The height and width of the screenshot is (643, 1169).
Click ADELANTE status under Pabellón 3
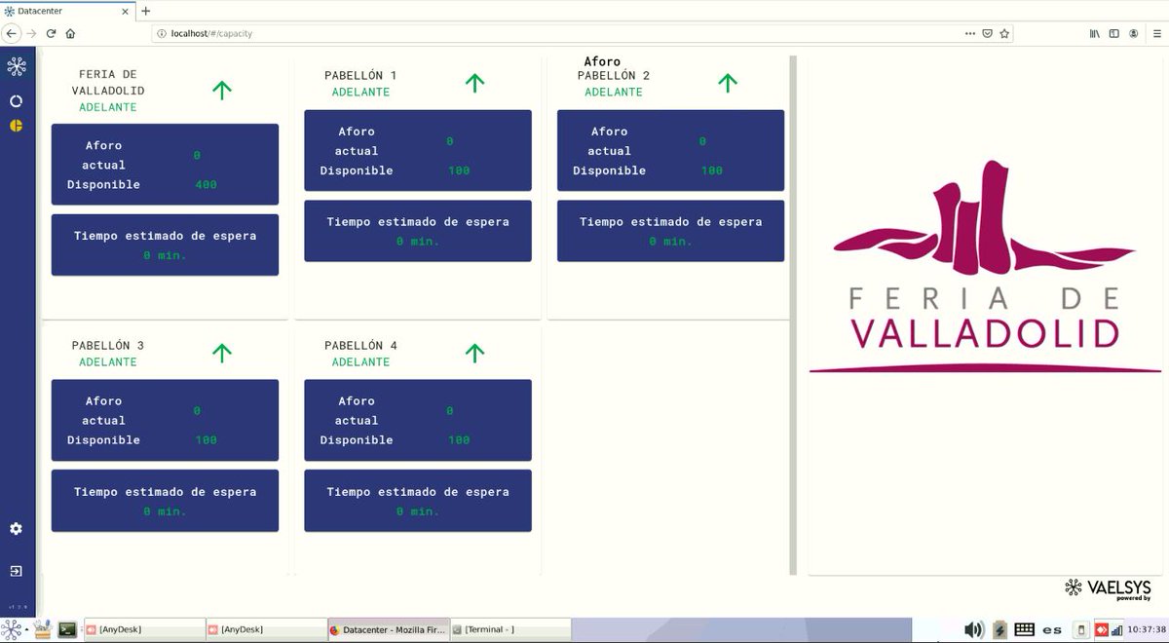tap(108, 362)
